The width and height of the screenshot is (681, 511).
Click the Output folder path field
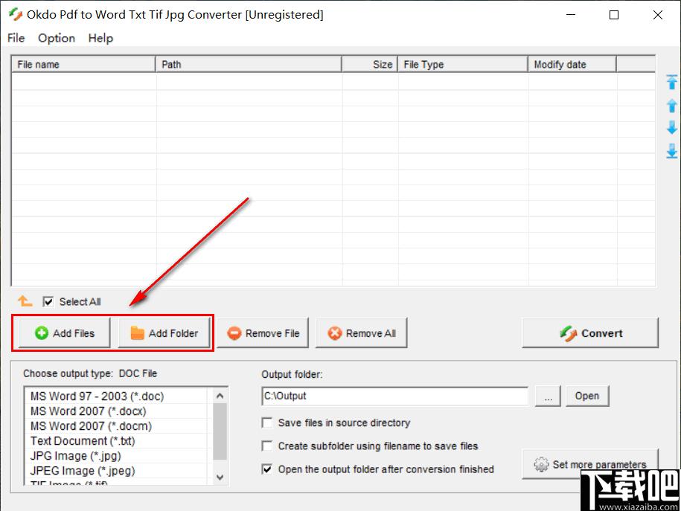coord(394,396)
